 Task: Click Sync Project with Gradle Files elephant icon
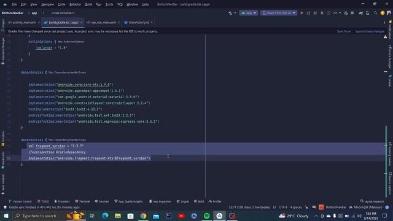361,13
